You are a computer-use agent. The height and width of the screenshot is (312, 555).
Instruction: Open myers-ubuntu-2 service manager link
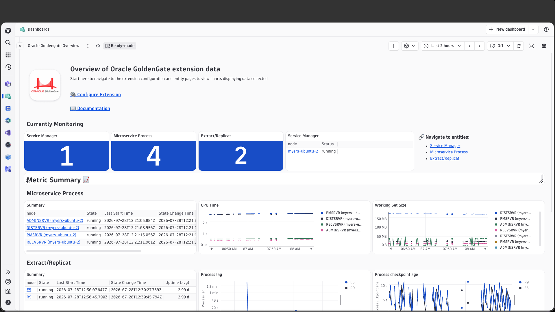pos(303,151)
